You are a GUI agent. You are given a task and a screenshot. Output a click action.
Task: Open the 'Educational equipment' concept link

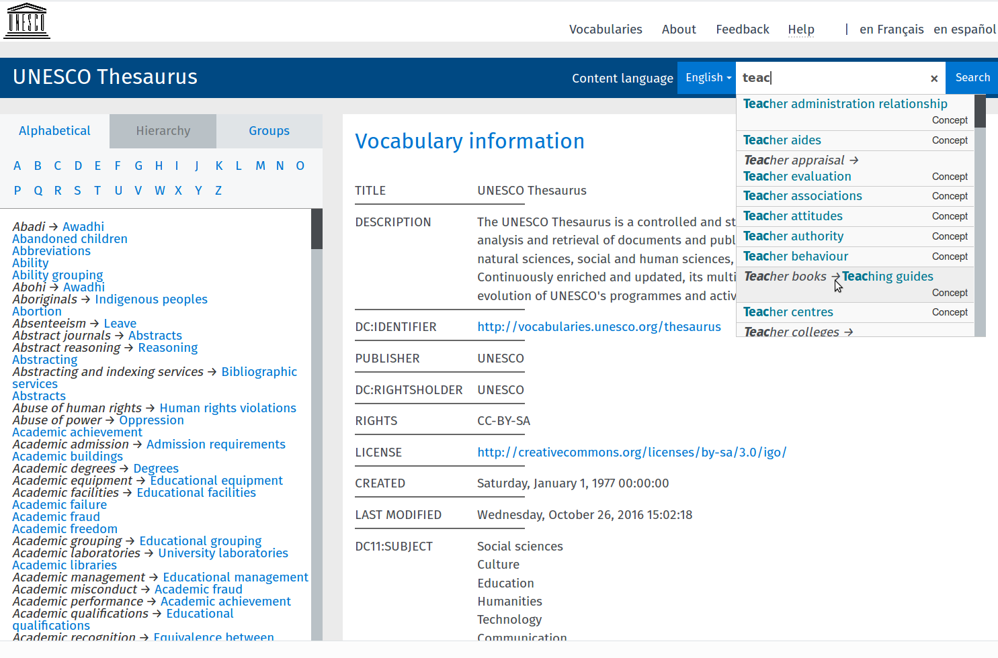[x=216, y=481]
